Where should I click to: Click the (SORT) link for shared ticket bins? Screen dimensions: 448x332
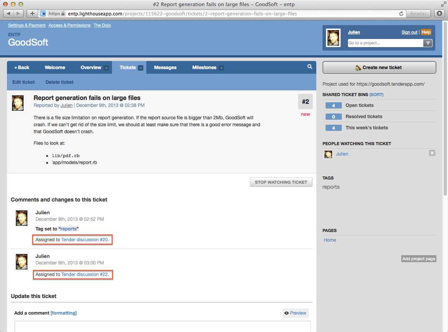(376, 95)
